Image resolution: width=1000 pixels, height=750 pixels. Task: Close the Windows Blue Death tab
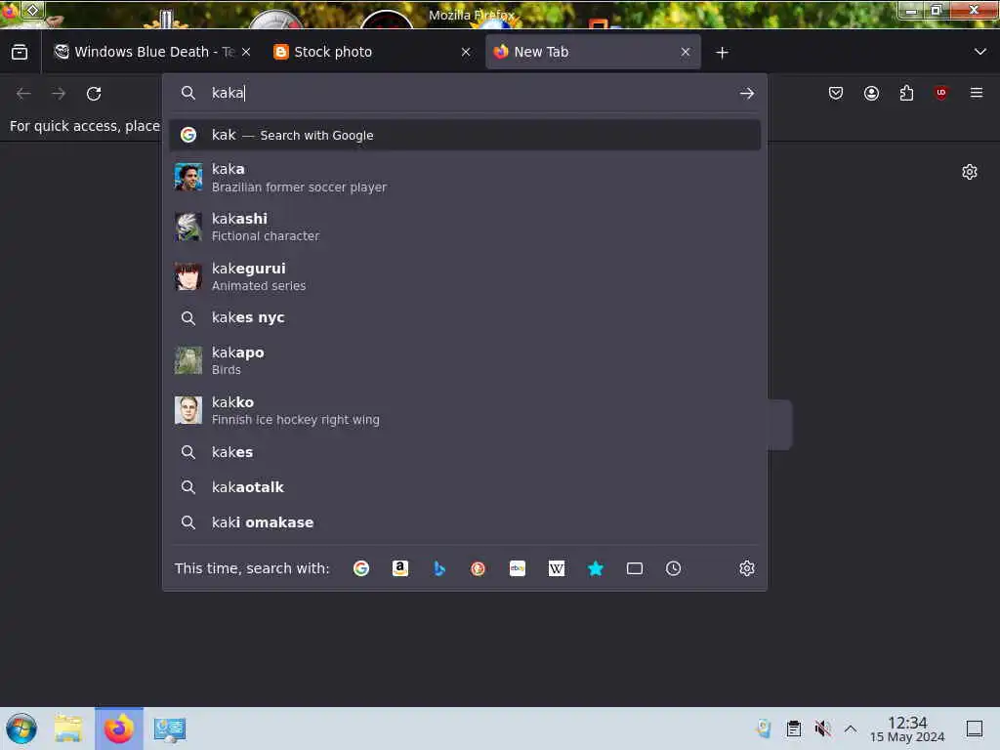246,52
